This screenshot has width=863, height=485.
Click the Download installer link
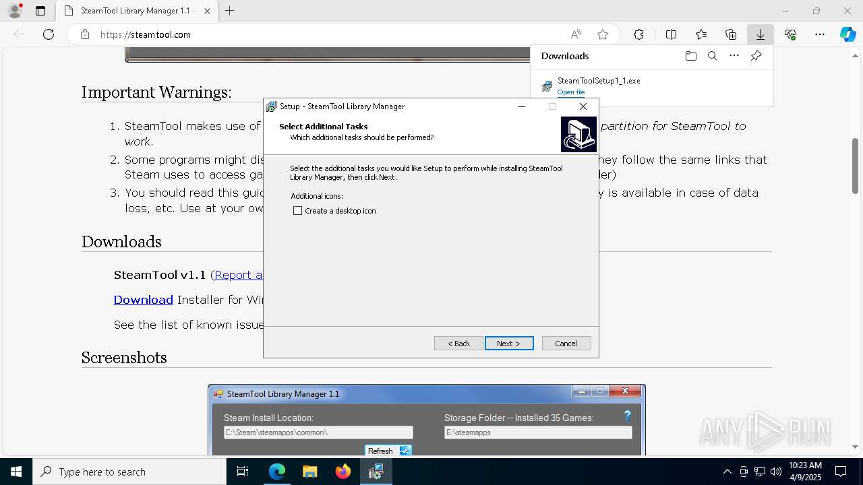pyautogui.click(x=143, y=300)
